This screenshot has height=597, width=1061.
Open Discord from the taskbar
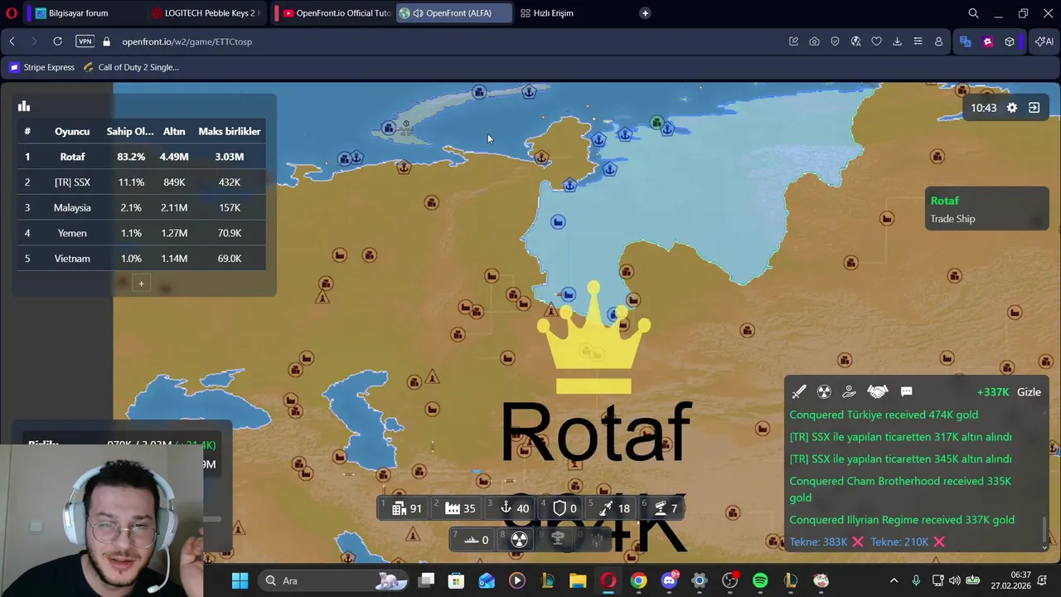pos(669,580)
